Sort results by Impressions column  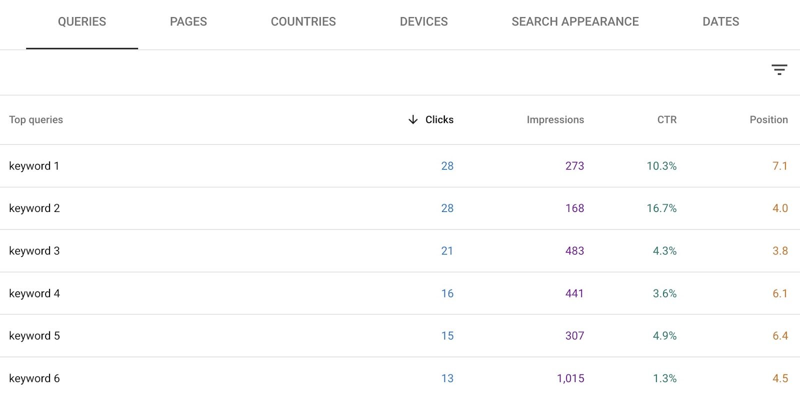[x=555, y=119]
